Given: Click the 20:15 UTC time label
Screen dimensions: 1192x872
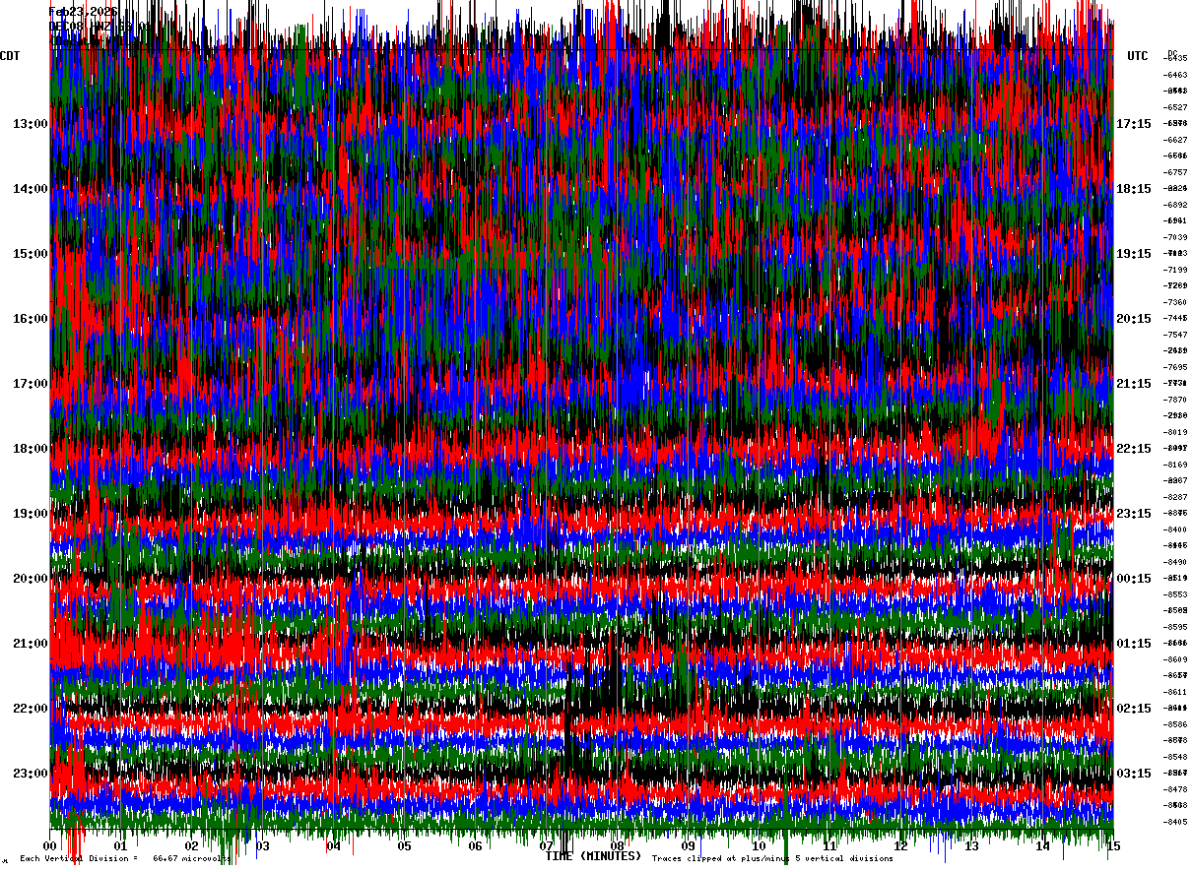Looking at the screenshot, I should [1134, 319].
